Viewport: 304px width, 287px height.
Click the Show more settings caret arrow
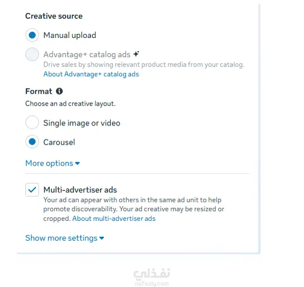point(102,238)
